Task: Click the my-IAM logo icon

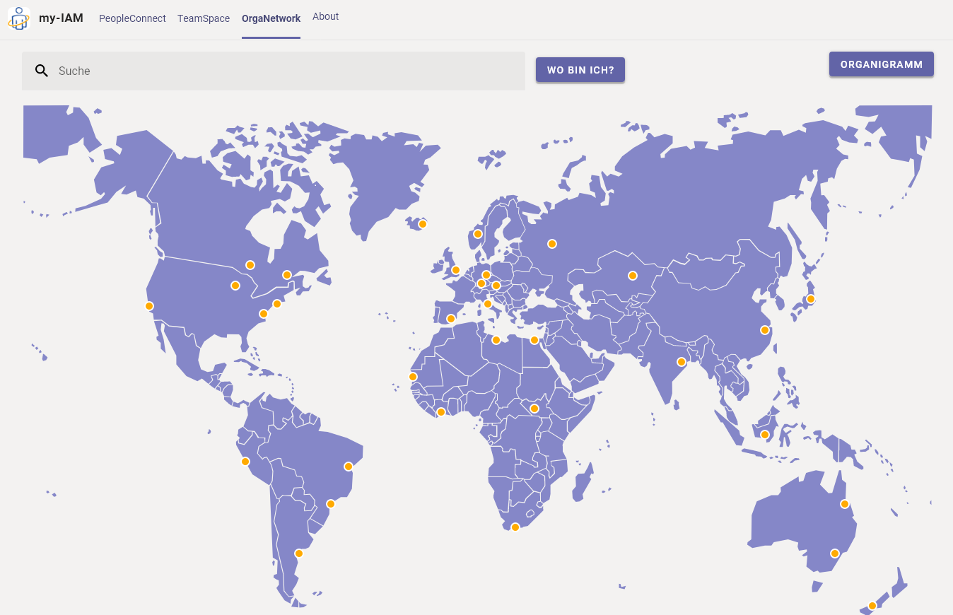Action: (19, 18)
